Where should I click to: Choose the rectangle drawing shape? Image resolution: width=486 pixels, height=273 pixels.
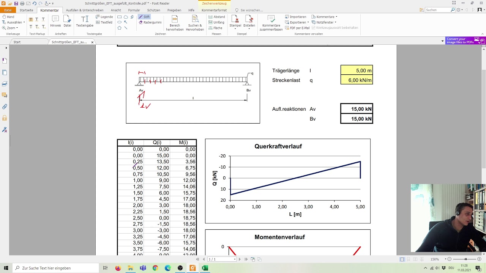tap(119, 17)
